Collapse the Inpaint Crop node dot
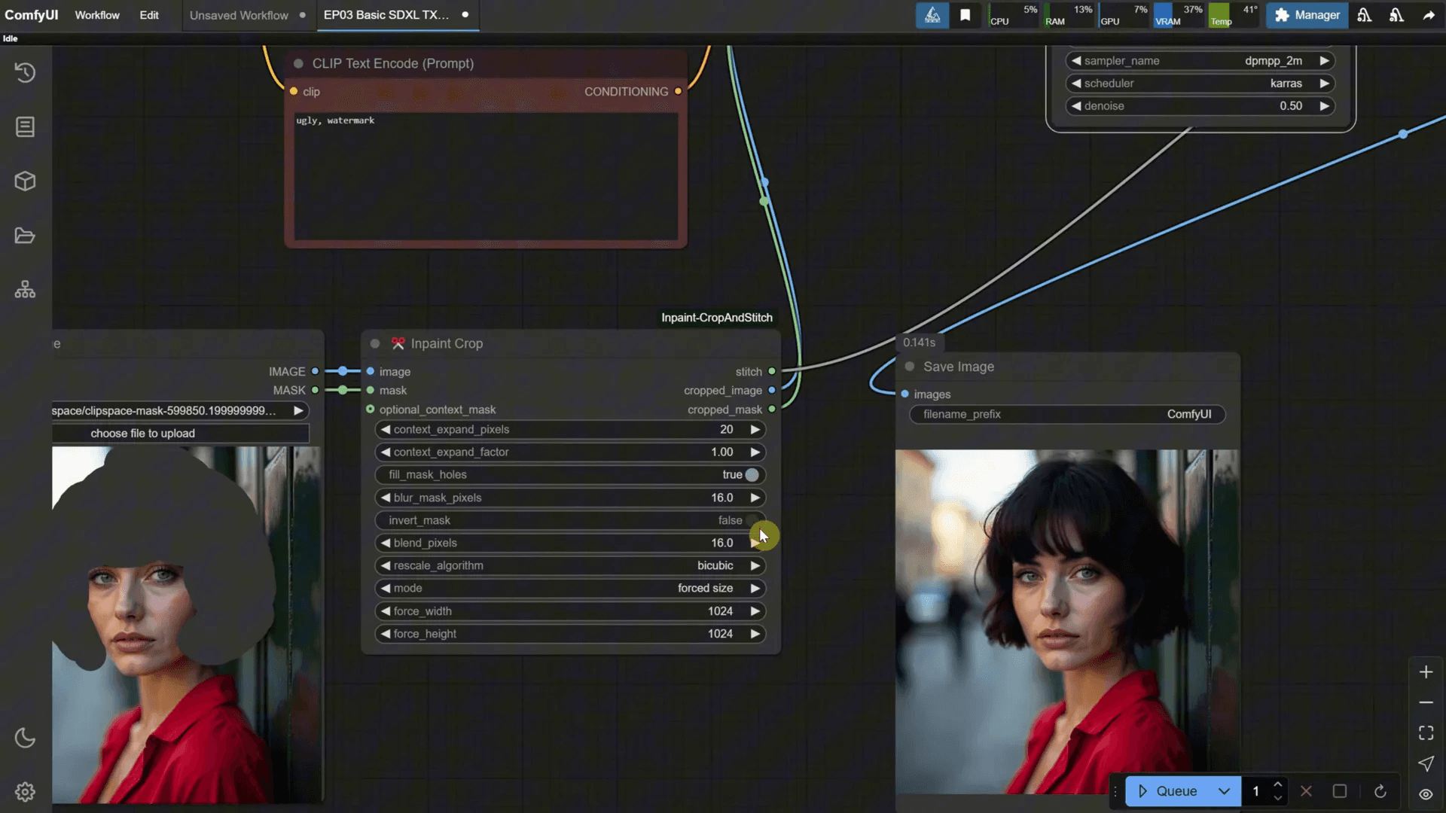Viewport: 1446px width, 813px height. click(x=375, y=344)
